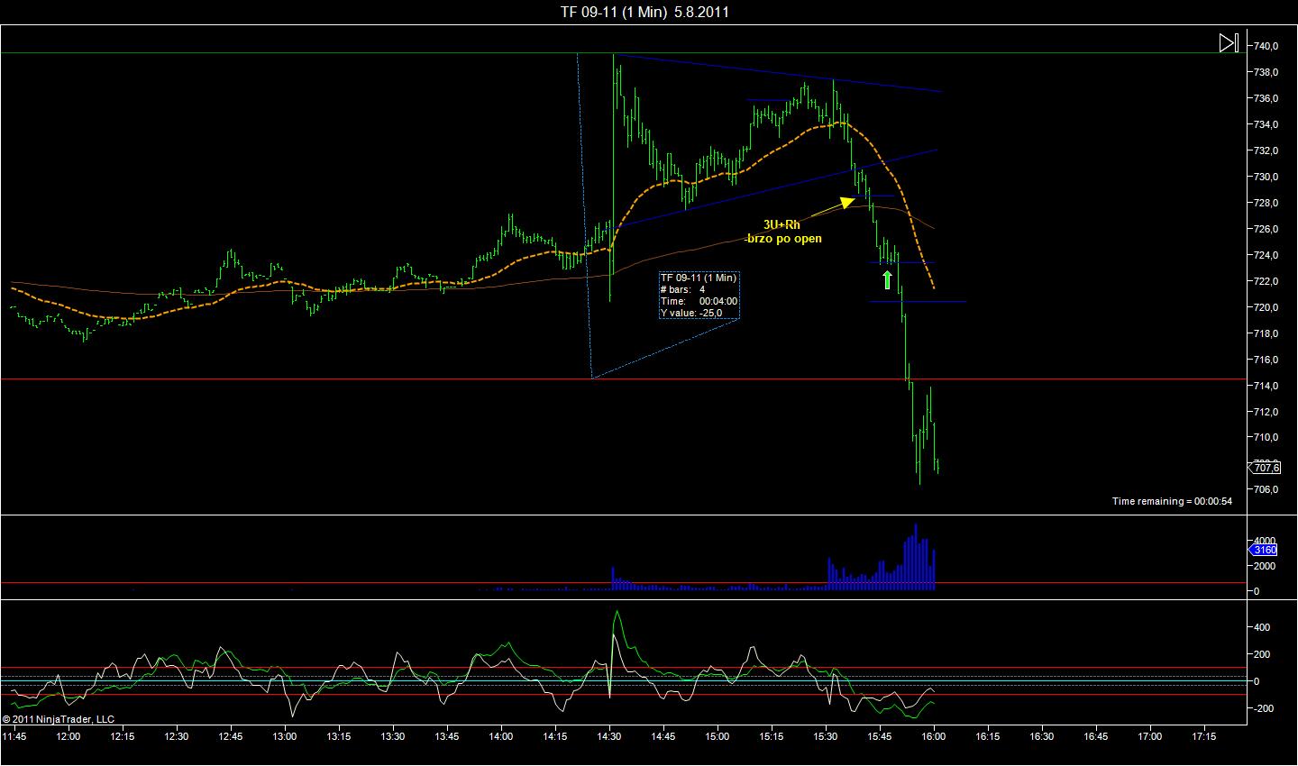
Task: Click the blue 3160 volume value marker
Action: click(1264, 550)
